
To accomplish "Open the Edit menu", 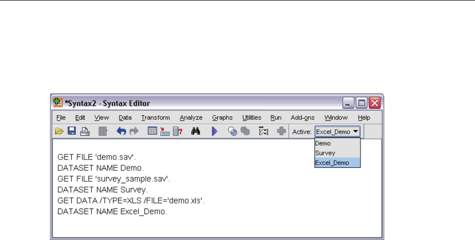I will (x=80, y=118).
